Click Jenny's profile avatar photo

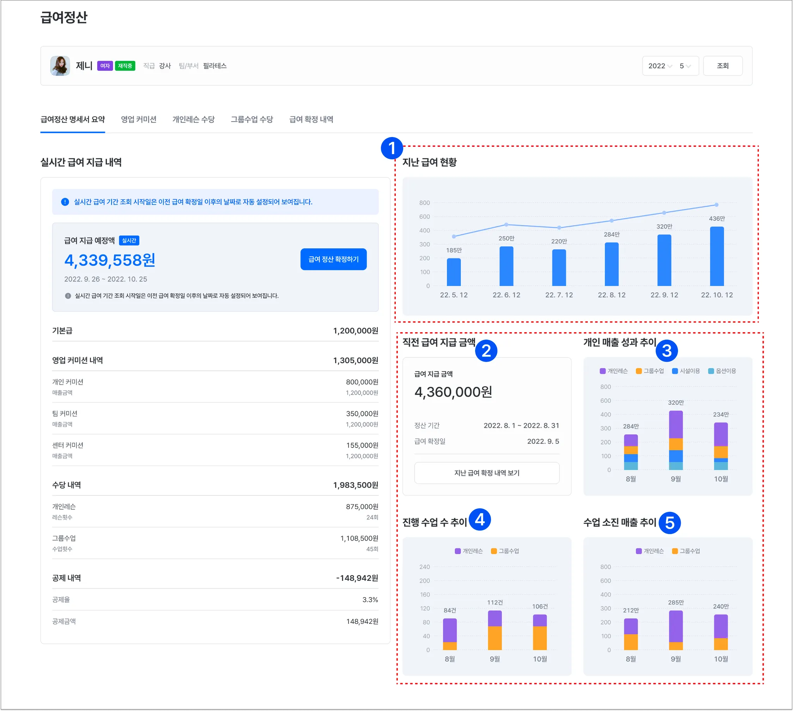pyautogui.click(x=60, y=65)
